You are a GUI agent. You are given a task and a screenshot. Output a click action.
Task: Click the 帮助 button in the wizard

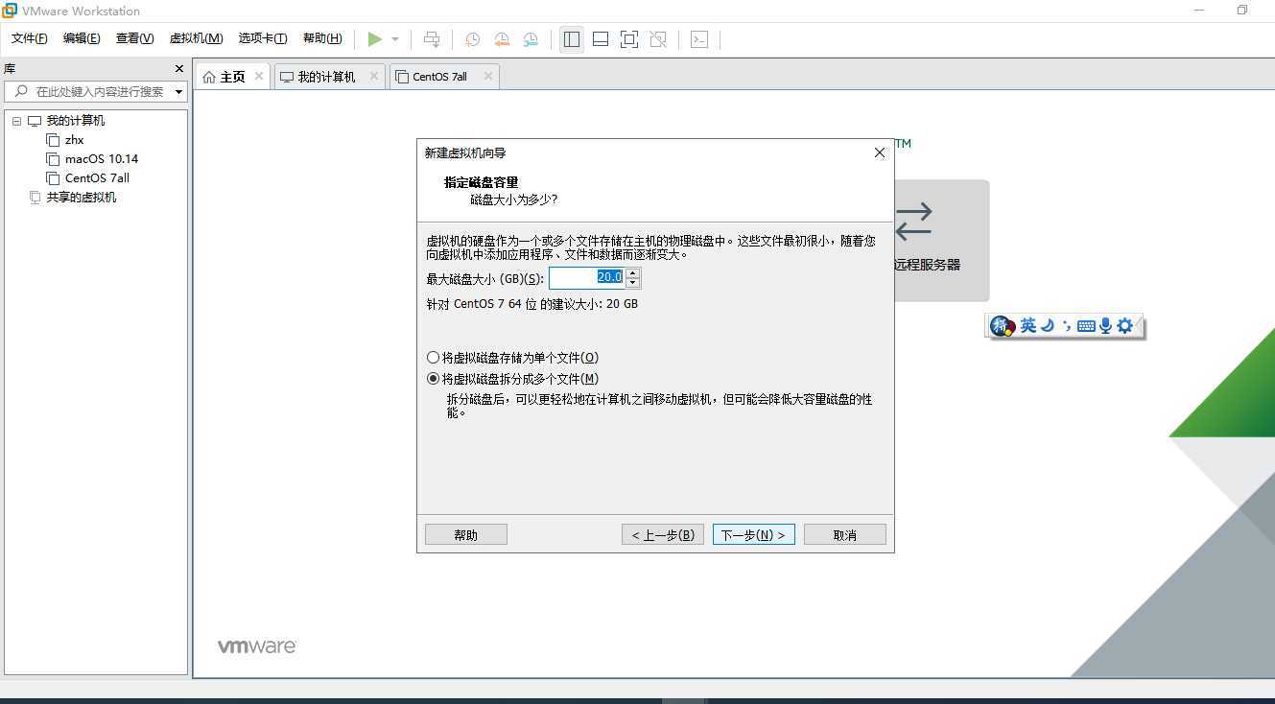pyautogui.click(x=466, y=534)
